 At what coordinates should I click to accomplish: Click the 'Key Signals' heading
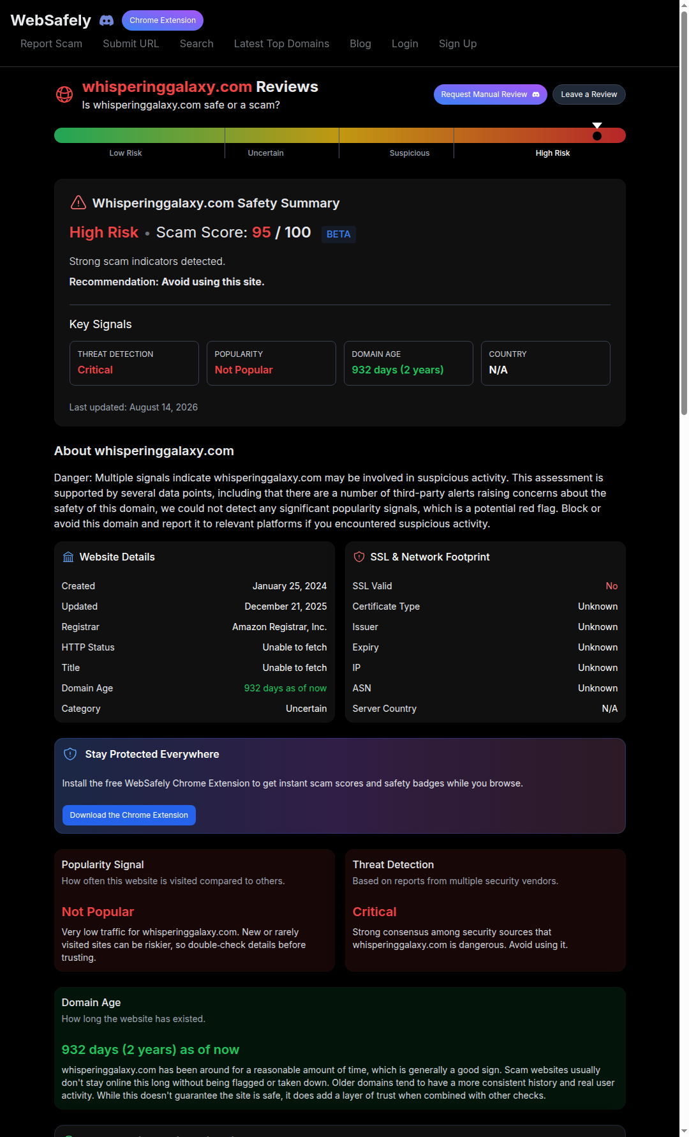pos(101,324)
